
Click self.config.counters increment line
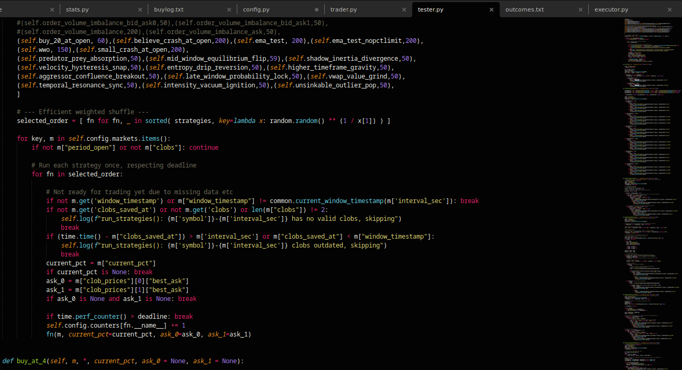tap(116, 326)
